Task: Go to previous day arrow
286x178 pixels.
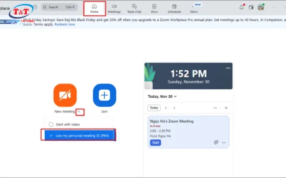Action: click(166, 108)
